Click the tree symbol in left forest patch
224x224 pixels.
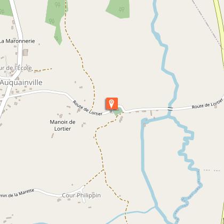point(52,21)
